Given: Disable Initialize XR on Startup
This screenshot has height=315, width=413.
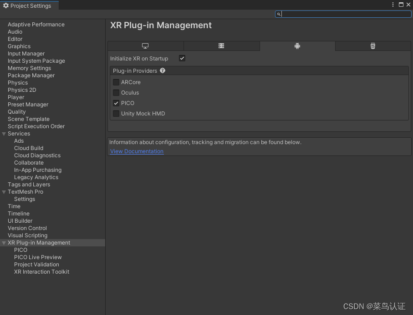Looking at the screenshot, I should point(182,58).
